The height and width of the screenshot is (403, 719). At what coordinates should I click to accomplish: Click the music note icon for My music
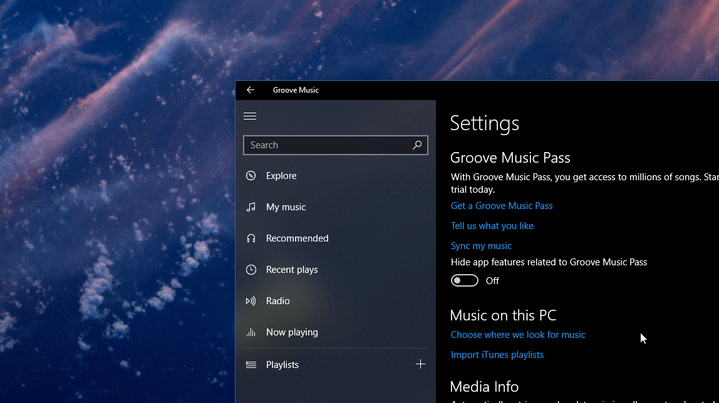coord(251,207)
